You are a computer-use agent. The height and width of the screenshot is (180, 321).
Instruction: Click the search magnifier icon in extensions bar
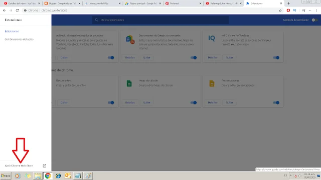97,20
